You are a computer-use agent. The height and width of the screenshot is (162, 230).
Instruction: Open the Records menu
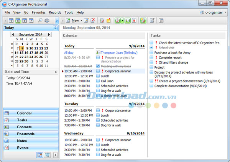[x=55, y=12]
